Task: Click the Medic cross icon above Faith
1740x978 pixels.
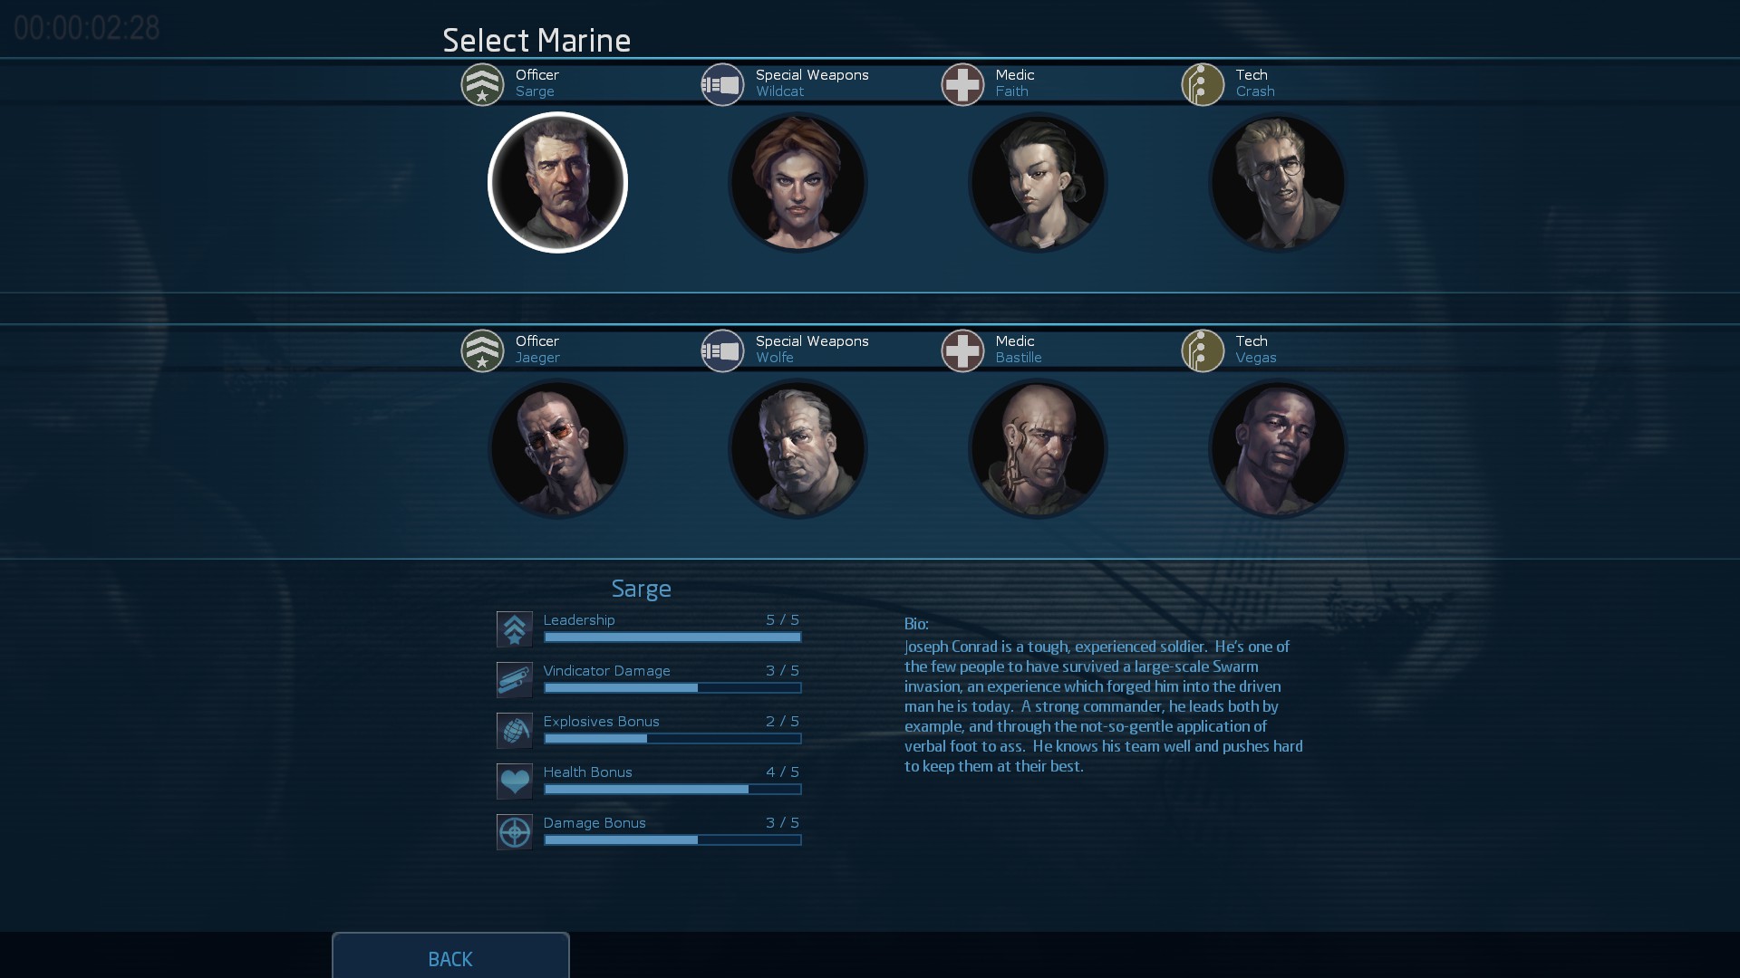Action: pyautogui.click(x=962, y=84)
